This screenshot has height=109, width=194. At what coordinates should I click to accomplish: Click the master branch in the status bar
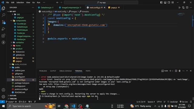(x=10, y=102)
